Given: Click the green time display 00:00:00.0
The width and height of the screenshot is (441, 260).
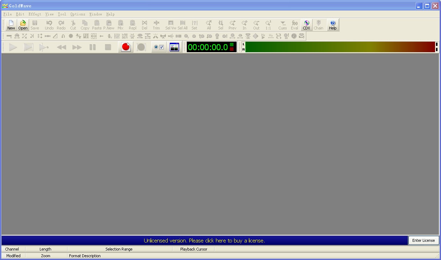Looking at the screenshot, I should pos(208,47).
